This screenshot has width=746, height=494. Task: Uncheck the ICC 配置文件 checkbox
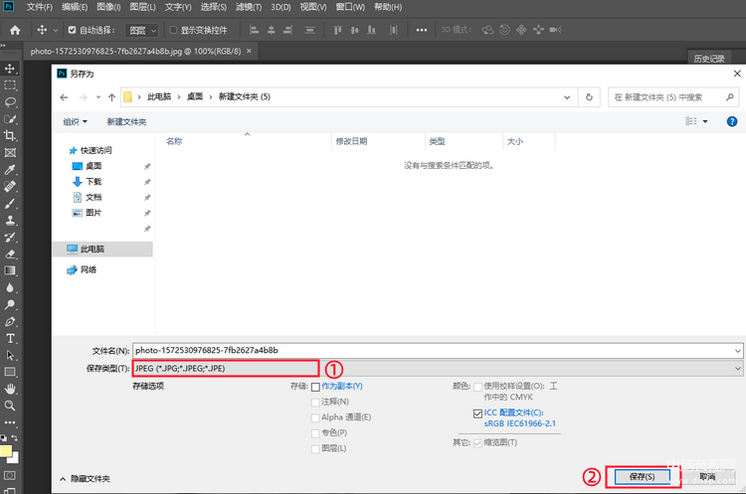coord(477,413)
